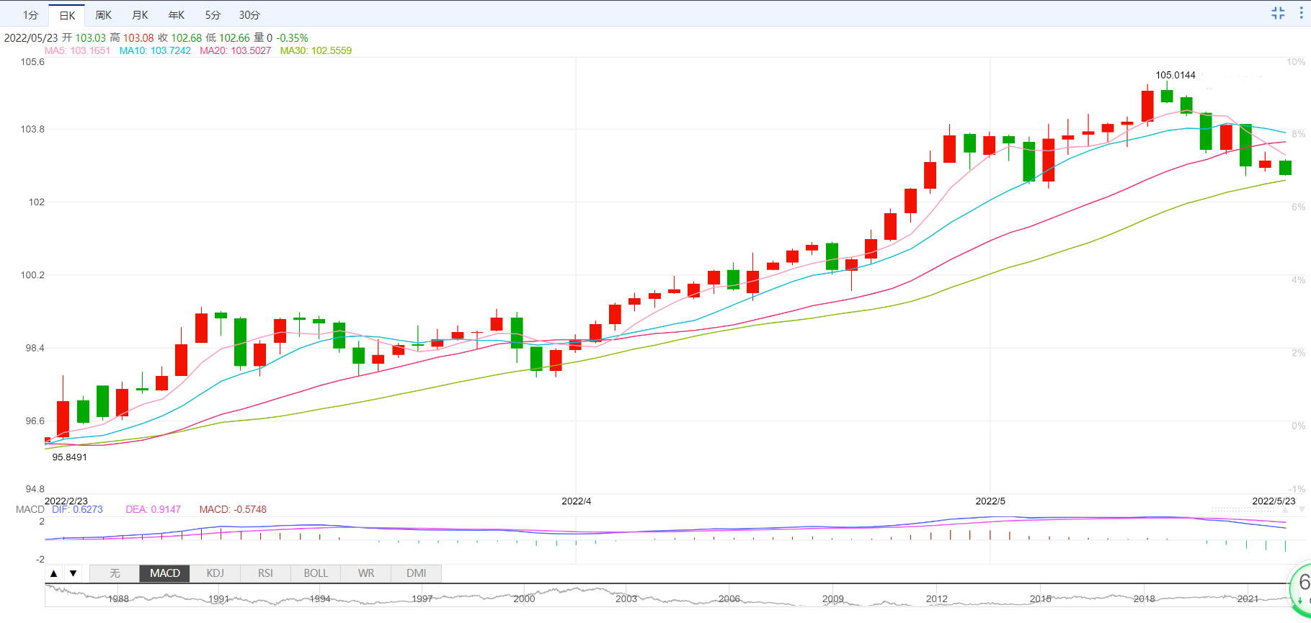Click the 2022/5/23 end date label
1311x623 pixels.
[1274, 501]
